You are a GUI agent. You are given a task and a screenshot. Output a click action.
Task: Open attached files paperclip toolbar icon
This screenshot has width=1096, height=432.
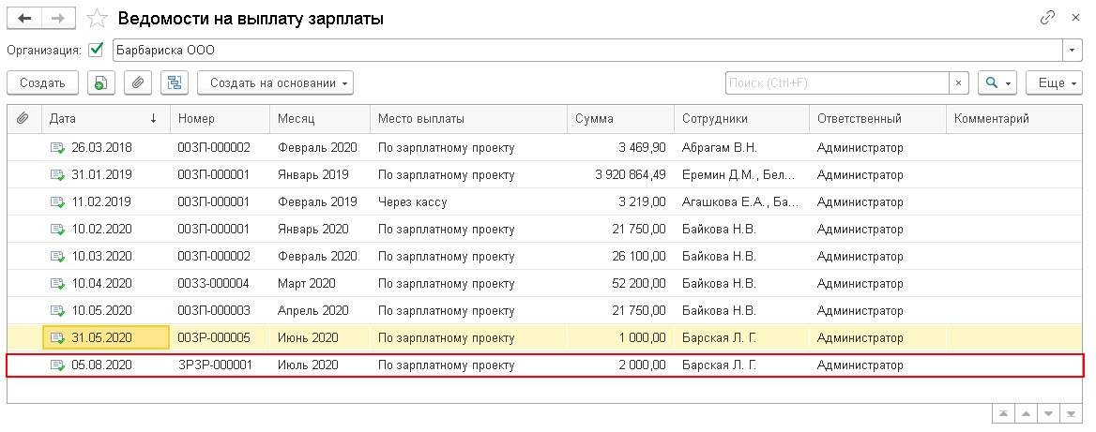[x=138, y=83]
